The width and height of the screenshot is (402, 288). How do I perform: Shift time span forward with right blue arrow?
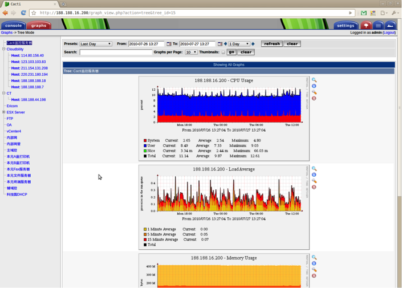pyautogui.click(x=253, y=44)
